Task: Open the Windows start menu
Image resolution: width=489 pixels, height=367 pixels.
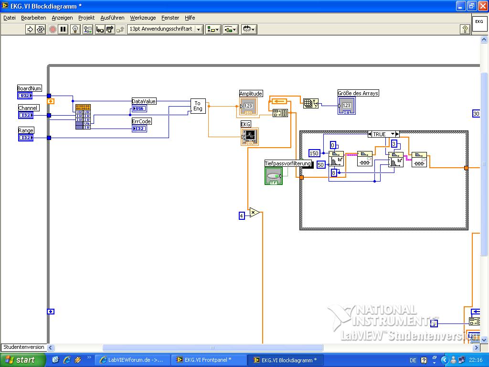Action: 22,360
